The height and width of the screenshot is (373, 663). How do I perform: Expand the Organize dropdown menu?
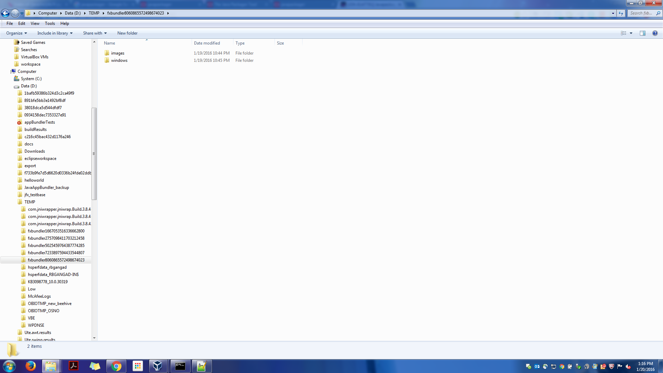click(16, 33)
